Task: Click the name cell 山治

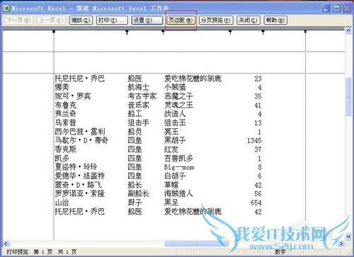Action: pos(62,202)
